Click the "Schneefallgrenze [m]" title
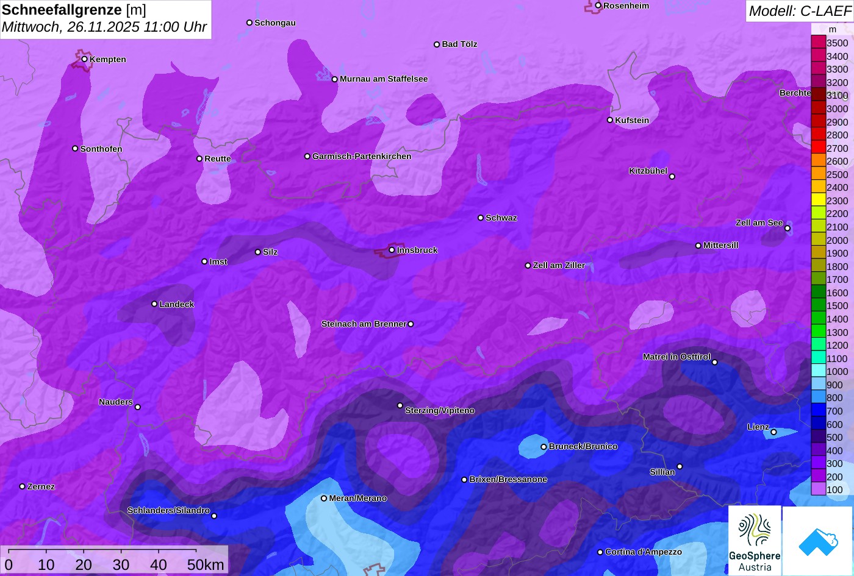 point(74,10)
